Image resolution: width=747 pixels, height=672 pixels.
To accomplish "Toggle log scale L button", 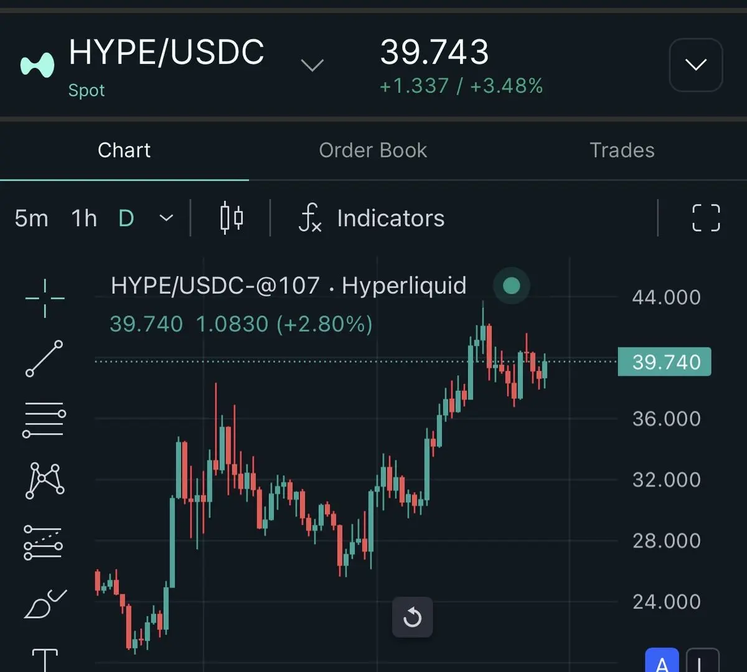I will click(x=703, y=661).
